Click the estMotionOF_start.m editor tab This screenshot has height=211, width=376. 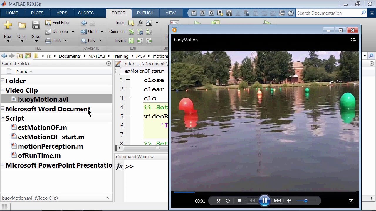point(145,71)
